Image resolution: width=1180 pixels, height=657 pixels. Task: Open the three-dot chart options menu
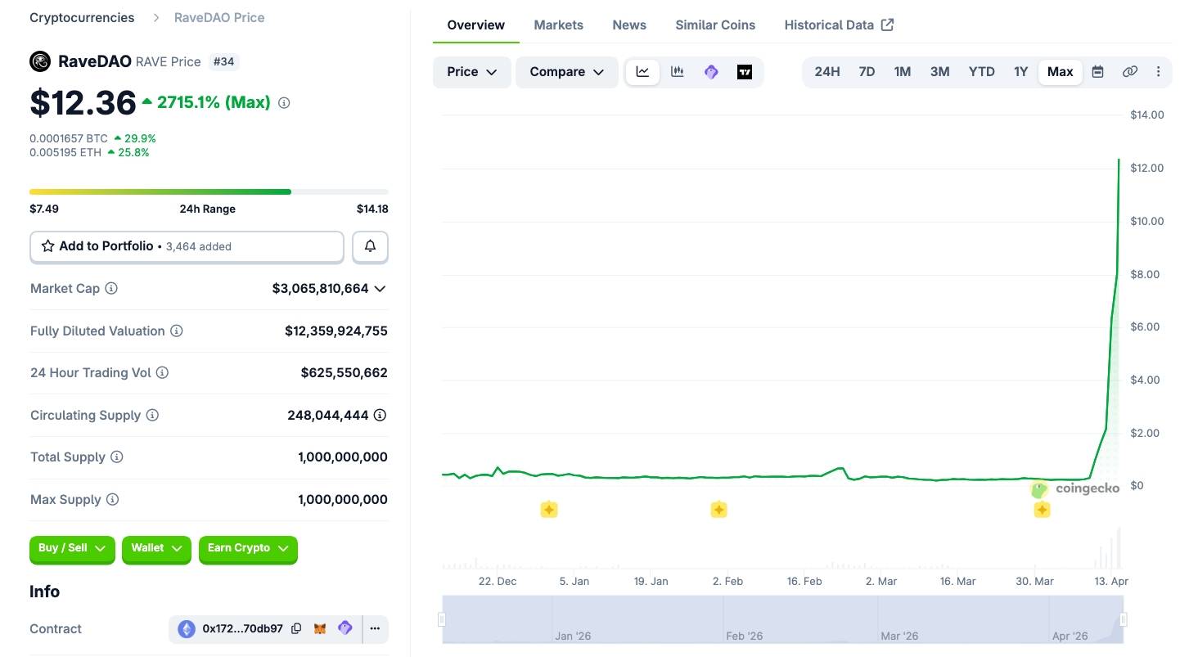tap(1159, 72)
